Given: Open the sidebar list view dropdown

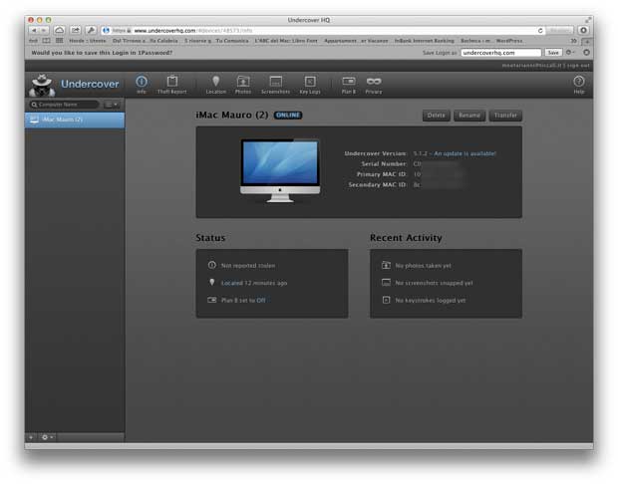Looking at the screenshot, I should pyautogui.click(x=112, y=105).
